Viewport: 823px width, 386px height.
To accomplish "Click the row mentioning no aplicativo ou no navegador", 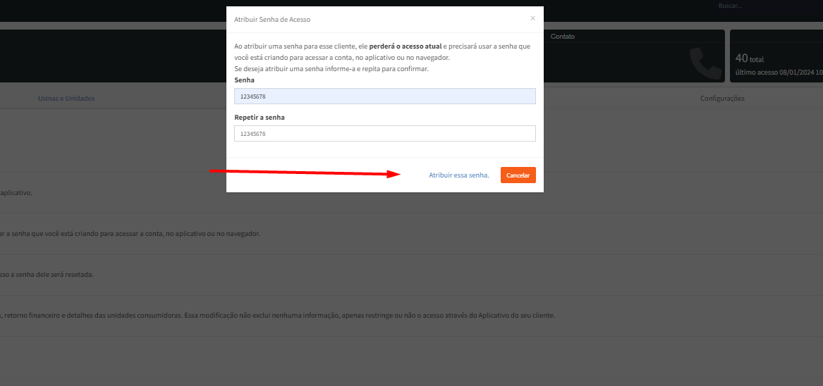I will tap(130, 233).
